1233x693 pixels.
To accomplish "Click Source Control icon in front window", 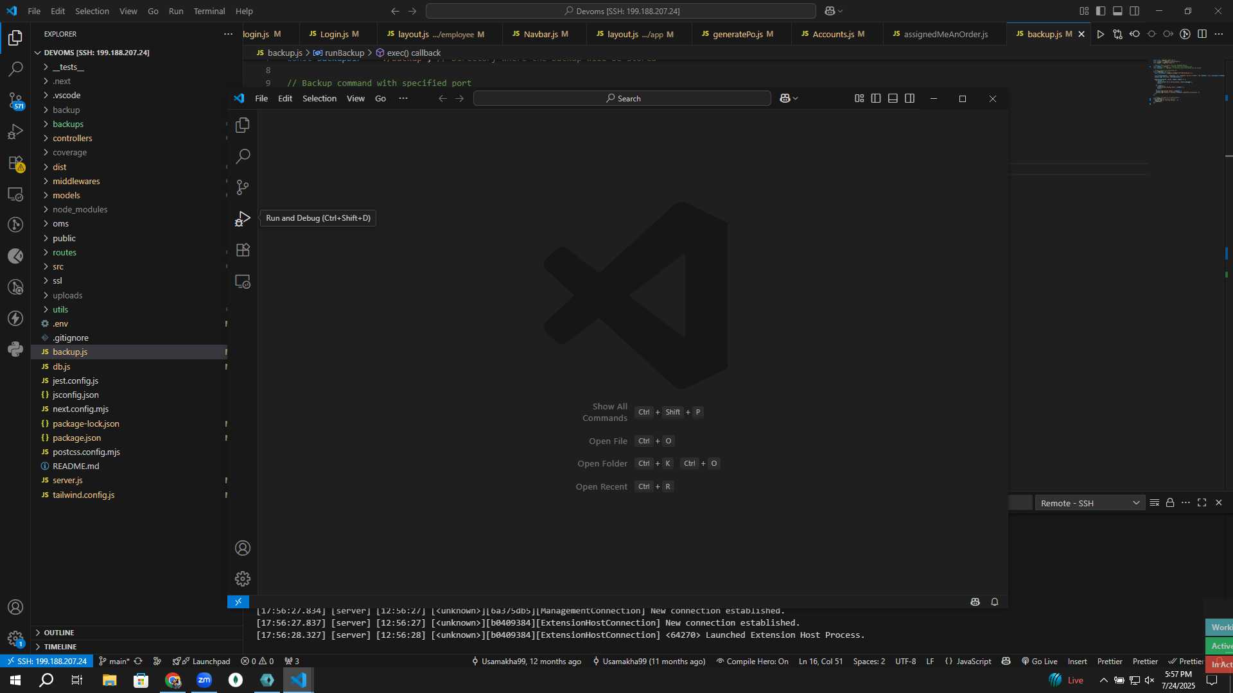I will 243,187.
